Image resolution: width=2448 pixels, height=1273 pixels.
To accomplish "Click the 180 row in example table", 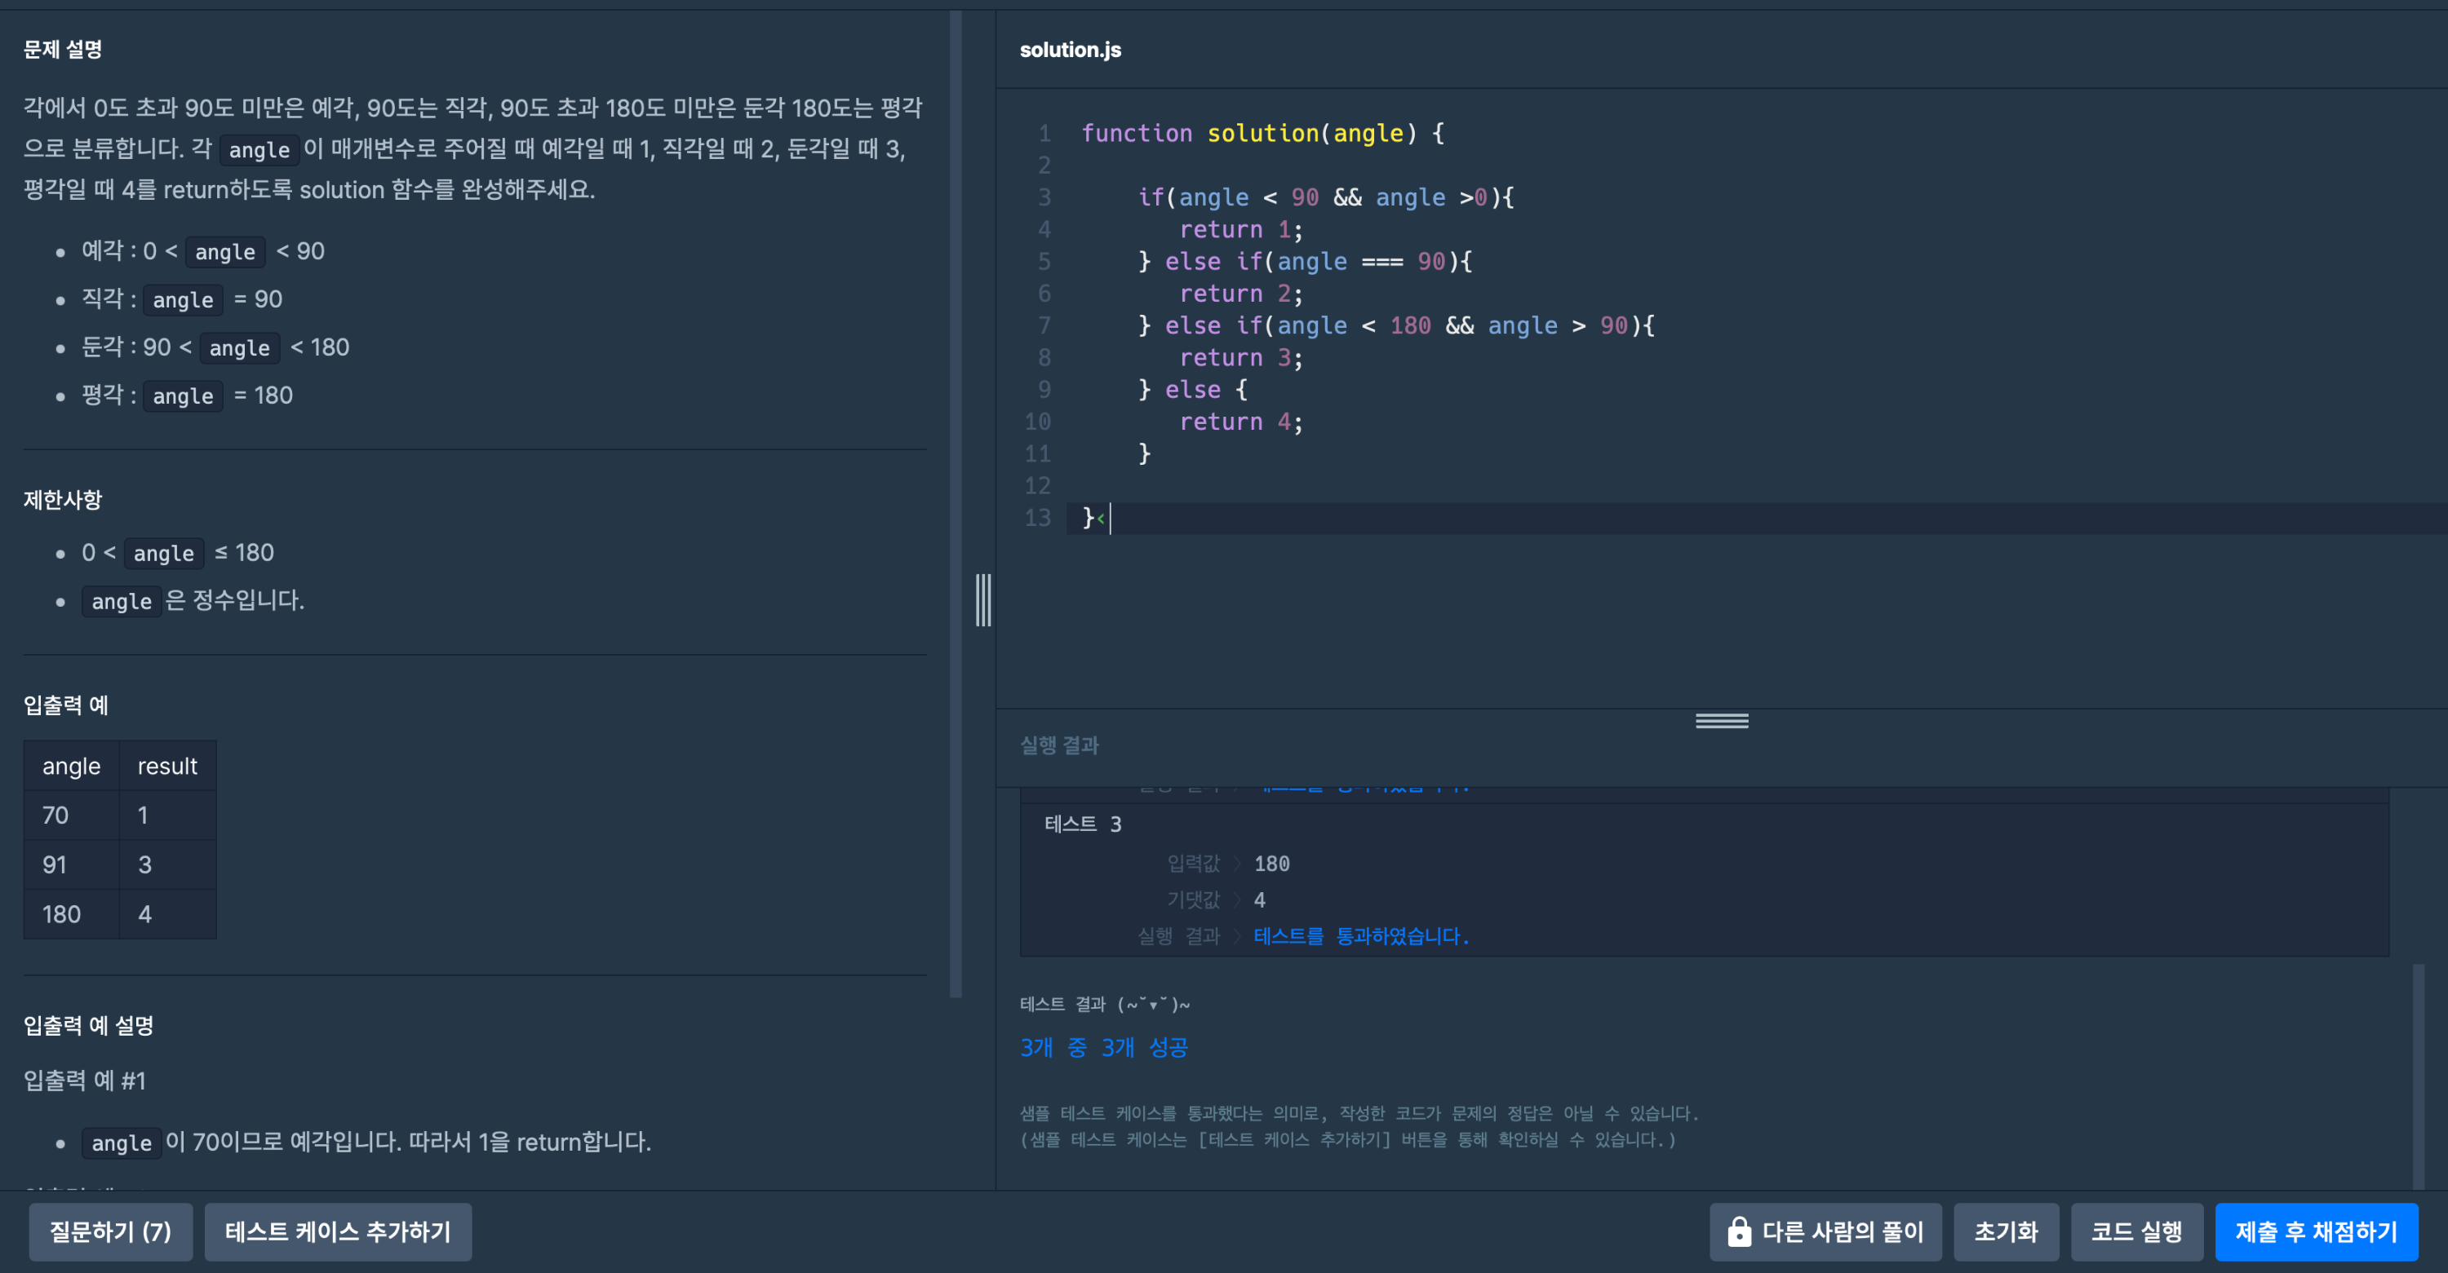I will (x=62, y=914).
